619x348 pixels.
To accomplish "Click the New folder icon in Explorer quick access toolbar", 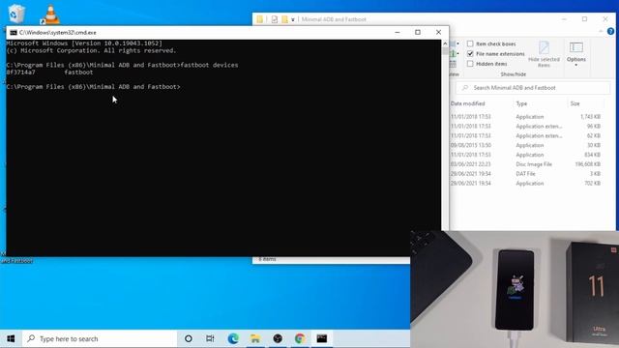I will tap(284, 19).
